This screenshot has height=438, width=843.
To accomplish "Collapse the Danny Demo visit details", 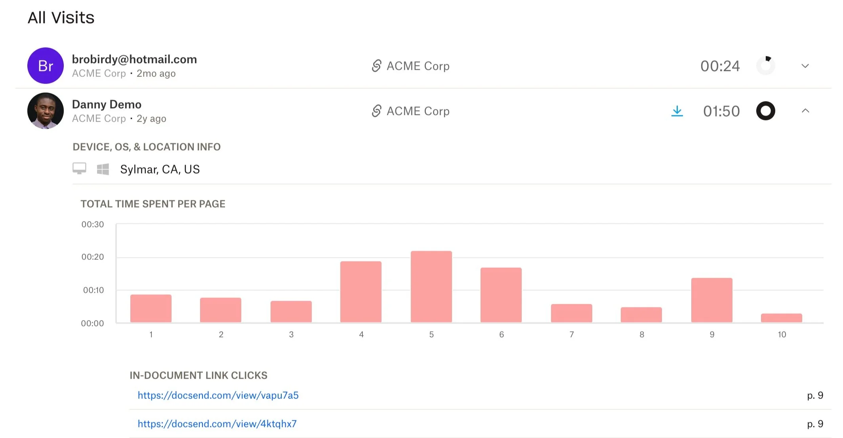I will tap(805, 111).
